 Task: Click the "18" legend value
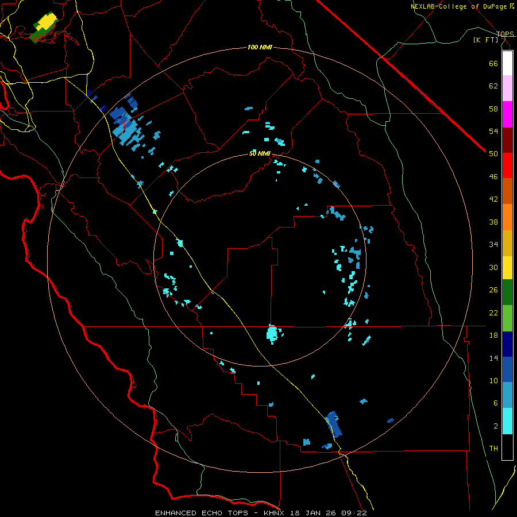493,335
